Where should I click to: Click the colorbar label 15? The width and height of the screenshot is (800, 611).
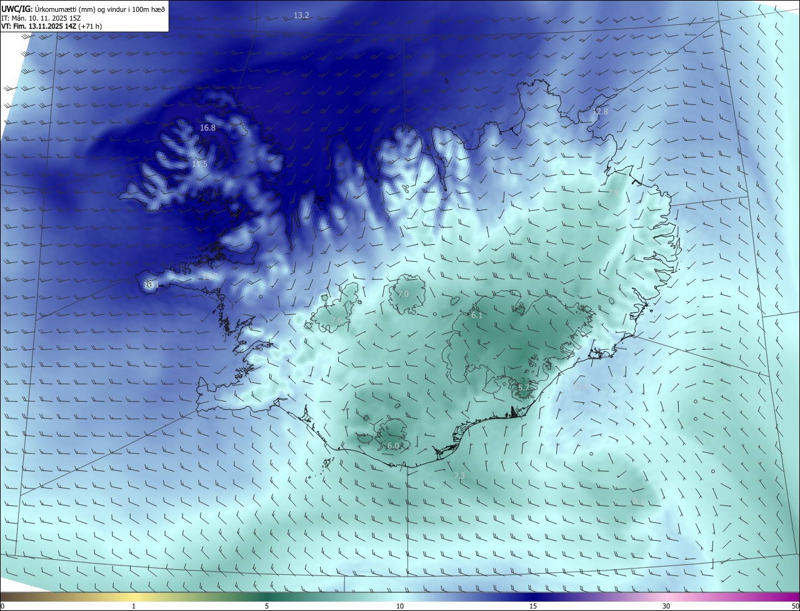point(533,606)
